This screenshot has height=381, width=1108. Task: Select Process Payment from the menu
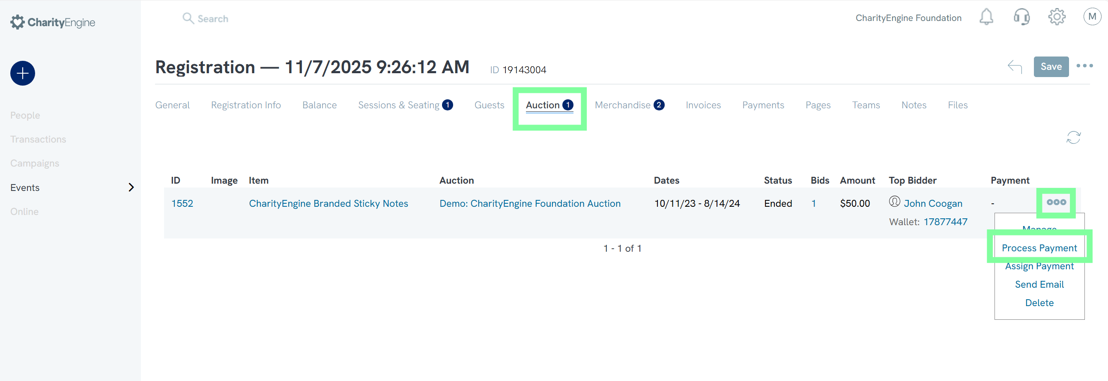coord(1039,248)
